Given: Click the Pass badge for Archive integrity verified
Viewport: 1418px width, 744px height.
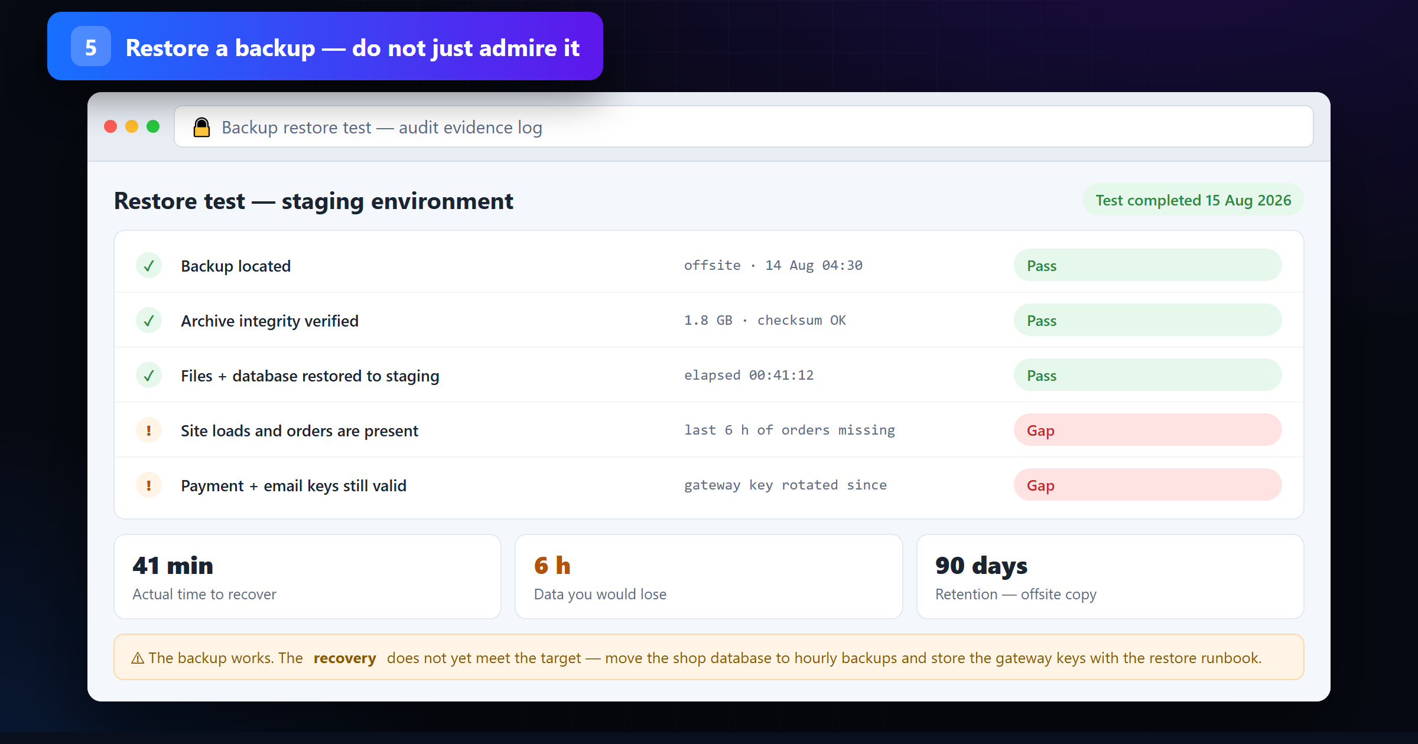Looking at the screenshot, I should [1147, 320].
